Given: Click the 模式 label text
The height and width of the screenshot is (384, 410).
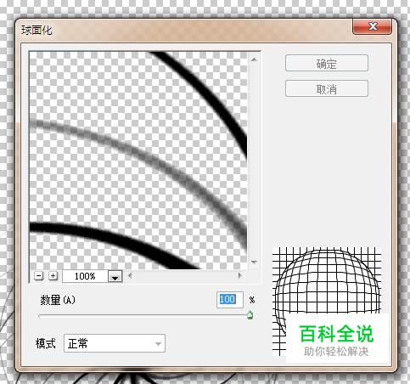Looking at the screenshot, I should point(46,343).
